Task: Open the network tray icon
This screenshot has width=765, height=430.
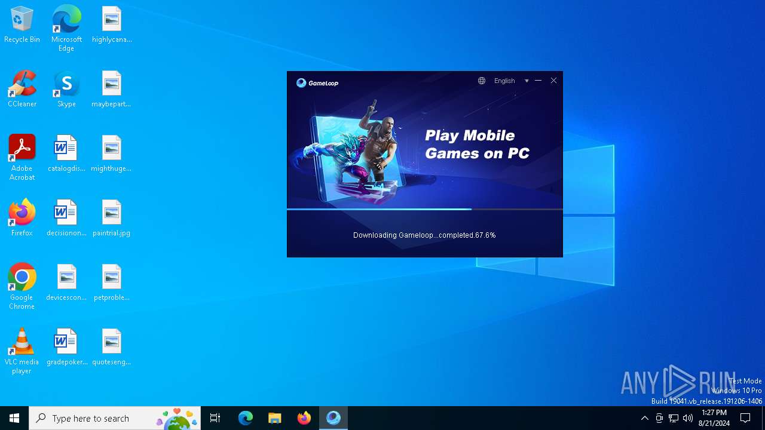Action: pos(674,418)
